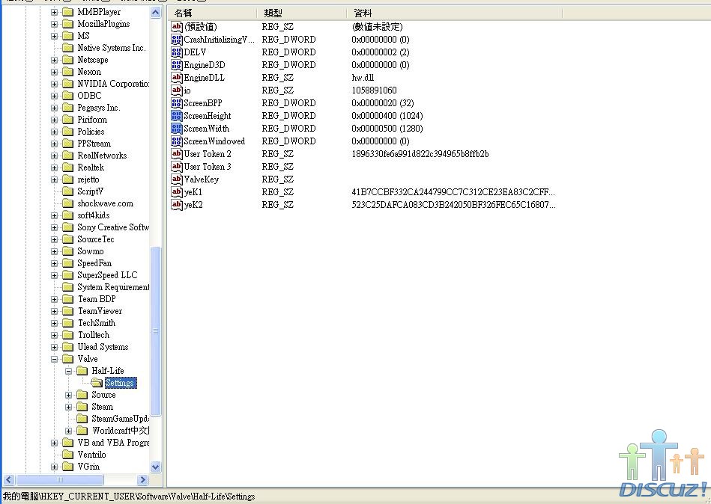This screenshot has width=711, height=504.
Task: Click the ValveKey string icon
Action: [x=177, y=179]
